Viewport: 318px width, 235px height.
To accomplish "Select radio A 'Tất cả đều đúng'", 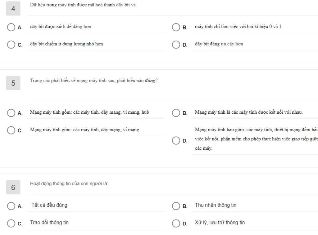I will 11,206.
